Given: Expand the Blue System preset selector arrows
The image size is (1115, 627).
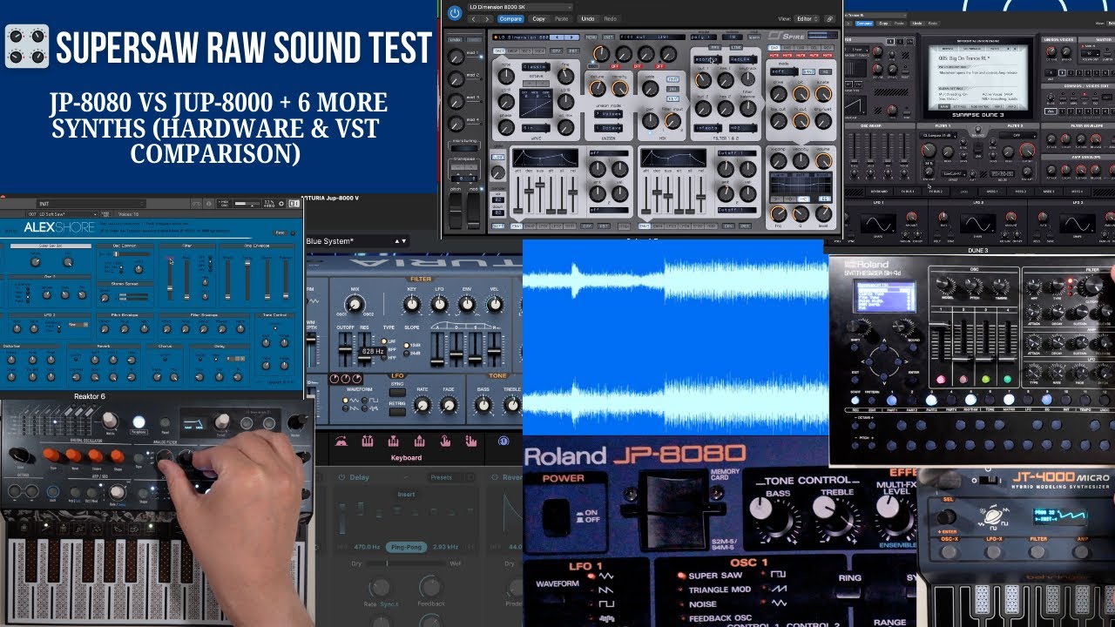Looking at the screenshot, I should pos(400,241).
